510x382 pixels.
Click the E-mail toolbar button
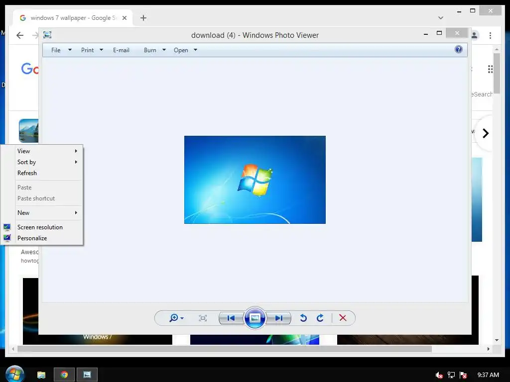click(x=122, y=50)
